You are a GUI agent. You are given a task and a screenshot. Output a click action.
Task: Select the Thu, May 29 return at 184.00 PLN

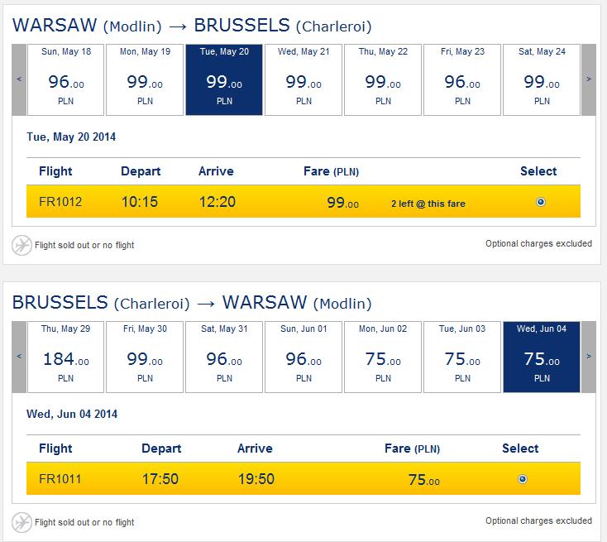tap(66, 357)
